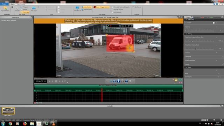Adjust the Opacity slider handle
This screenshot has height=126, width=224.
coord(185,30)
